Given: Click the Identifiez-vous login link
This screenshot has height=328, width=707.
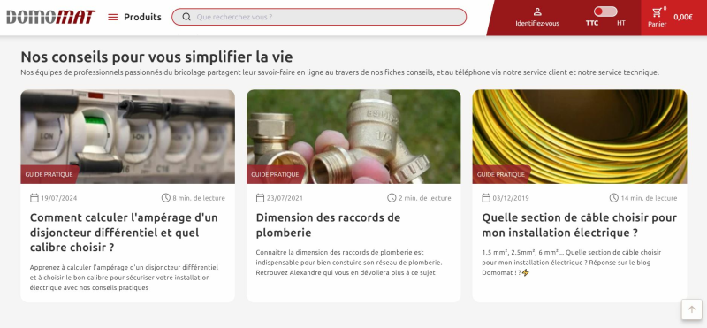Looking at the screenshot, I should pos(537,24).
